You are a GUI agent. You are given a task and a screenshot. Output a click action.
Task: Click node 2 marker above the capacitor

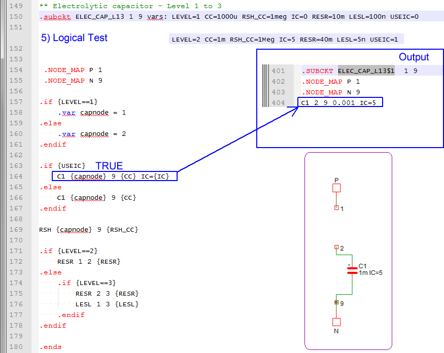coord(336,248)
